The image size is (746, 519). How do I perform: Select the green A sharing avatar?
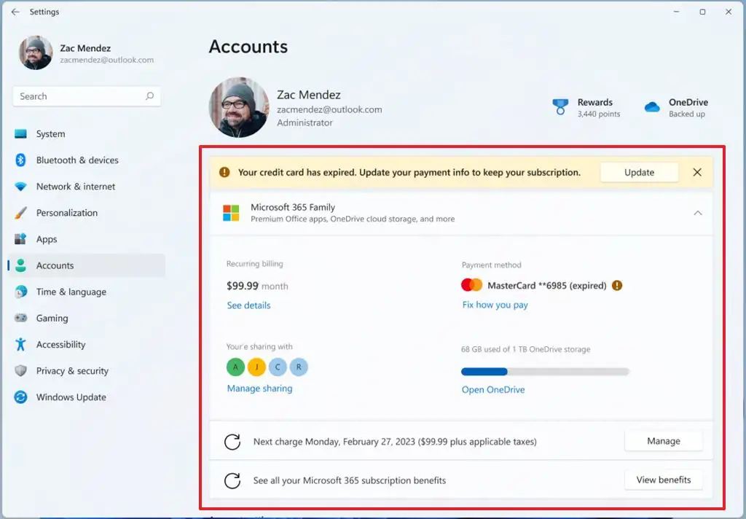tap(235, 367)
